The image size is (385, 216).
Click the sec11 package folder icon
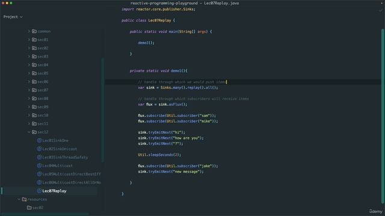coord(34,124)
